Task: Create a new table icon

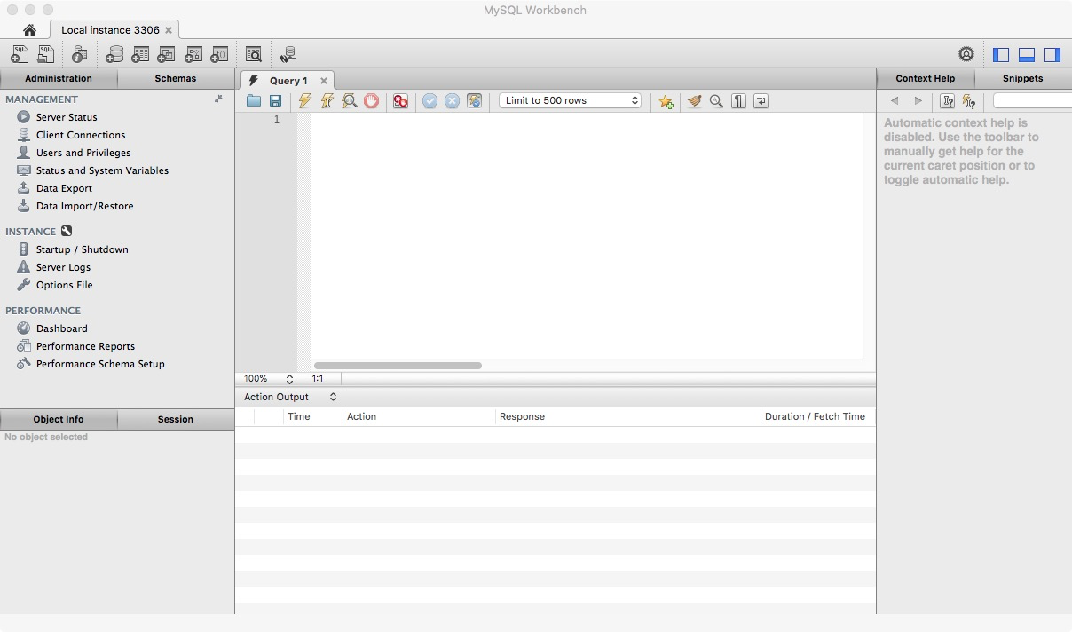Action: coord(139,55)
